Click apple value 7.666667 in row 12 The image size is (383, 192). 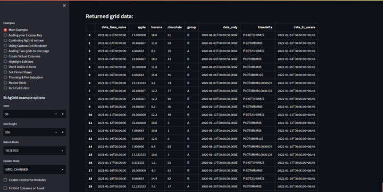pyautogui.click(x=138, y=131)
